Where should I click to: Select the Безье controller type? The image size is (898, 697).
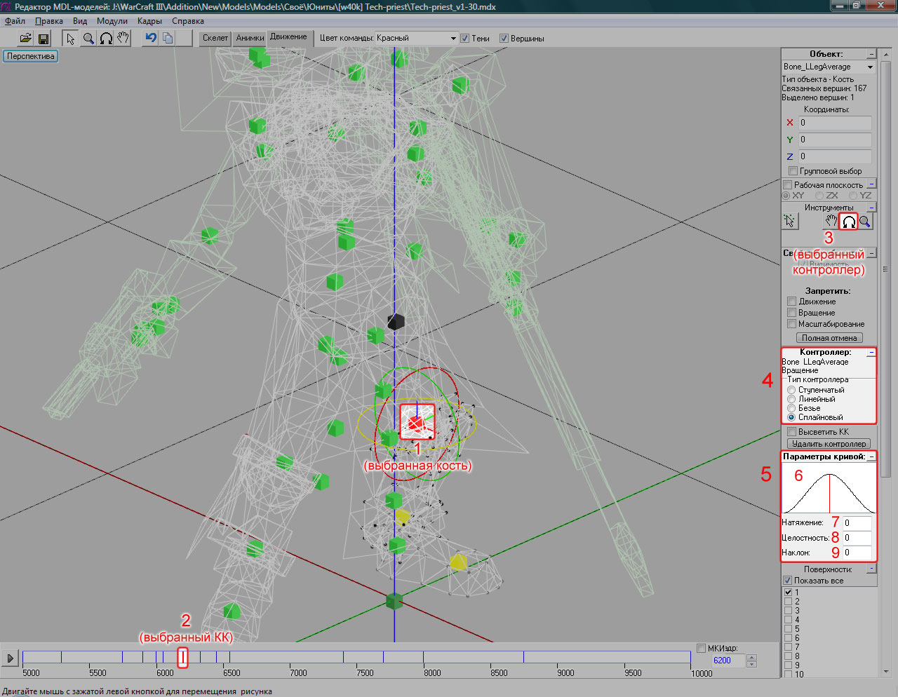click(x=791, y=408)
